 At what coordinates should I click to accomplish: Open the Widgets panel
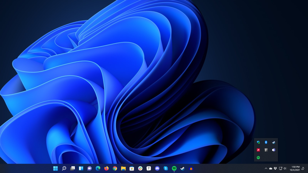(x=81, y=168)
